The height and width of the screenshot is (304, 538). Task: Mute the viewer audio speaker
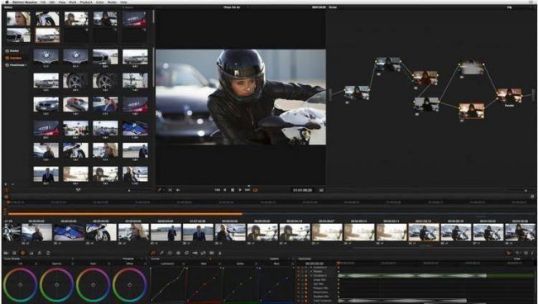[178, 190]
